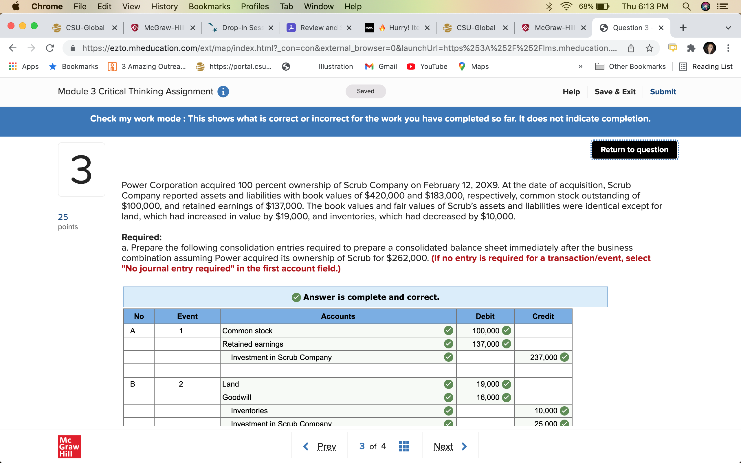Screen dimensions: 741x463
Task: Click the Common stock account check mark
Action: 448,331
